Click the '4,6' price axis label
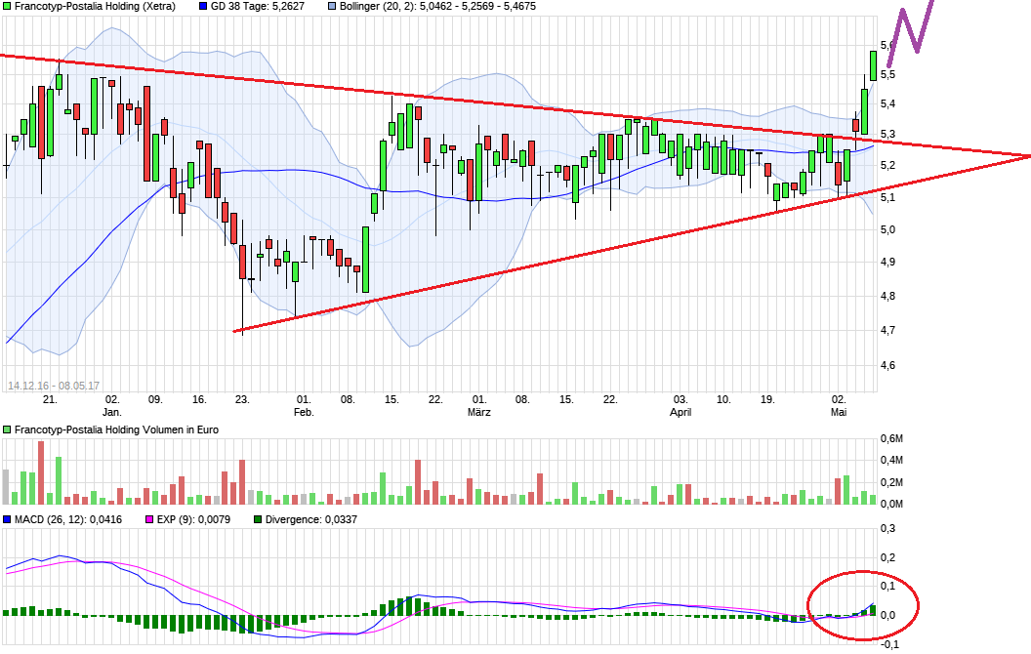 [887, 365]
